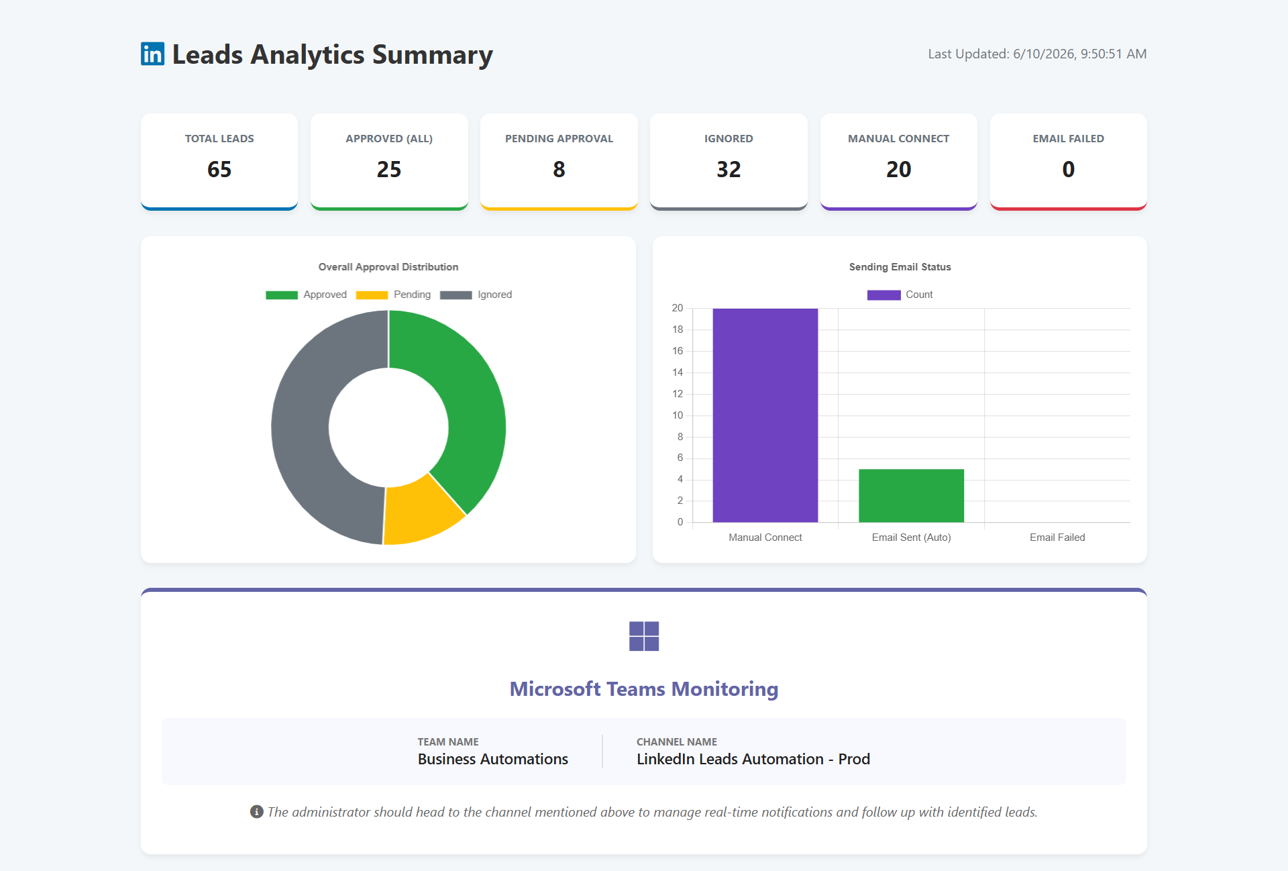Image resolution: width=1288 pixels, height=871 pixels.
Task: Select the Pending Approval card
Action: pos(559,162)
